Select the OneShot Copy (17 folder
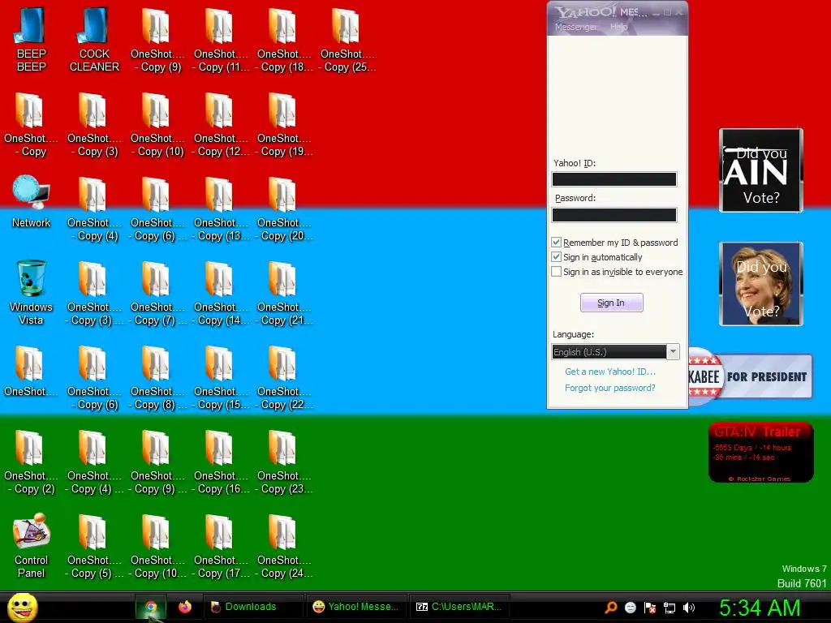 (221, 546)
